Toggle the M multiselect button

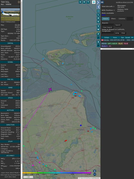98,30
